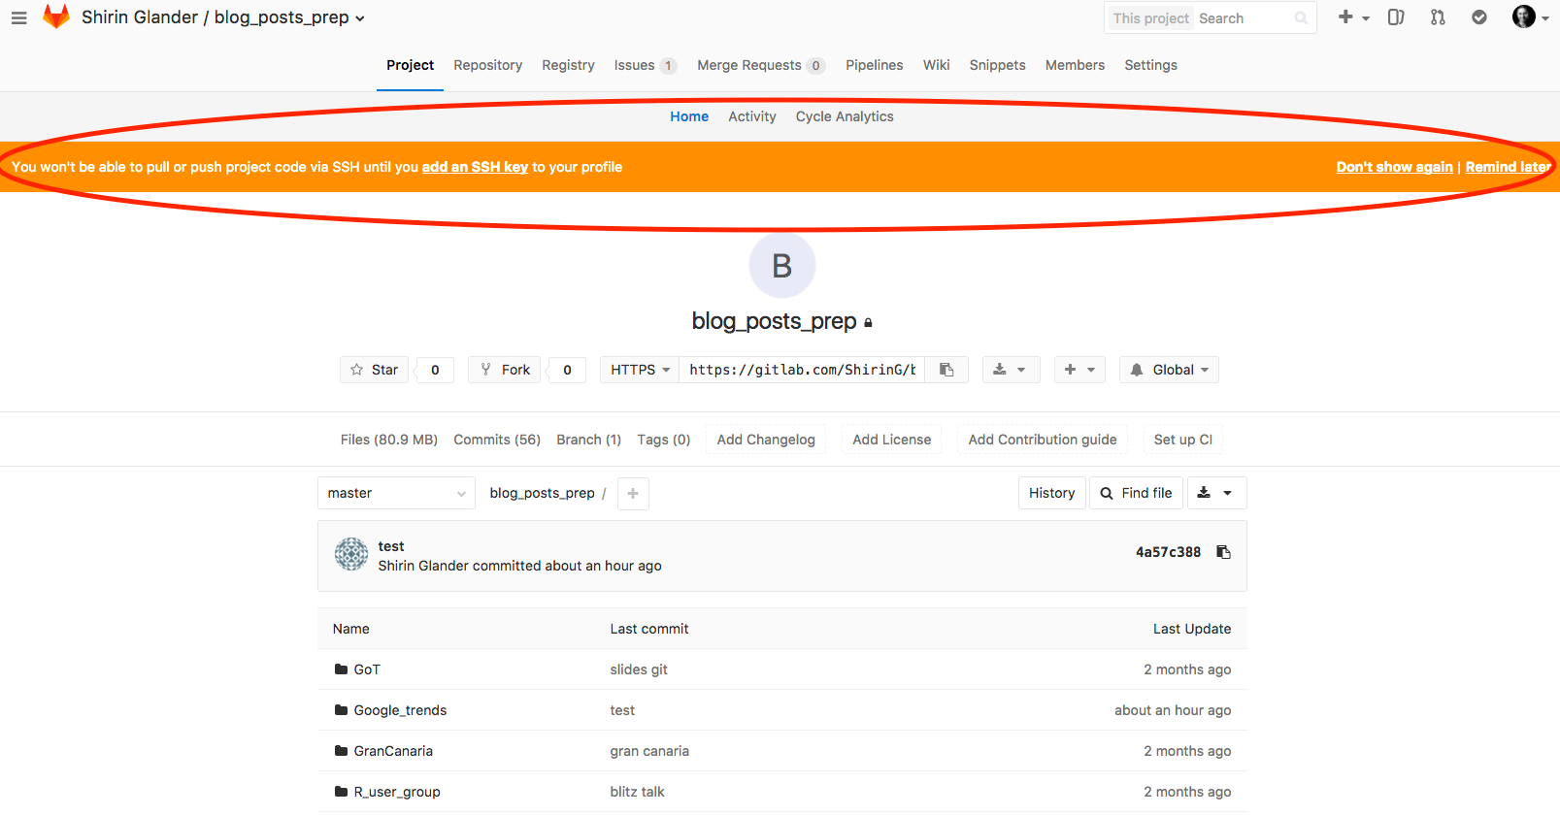Click the Find file button
Image resolution: width=1560 pixels, height=816 pixels.
point(1136,493)
